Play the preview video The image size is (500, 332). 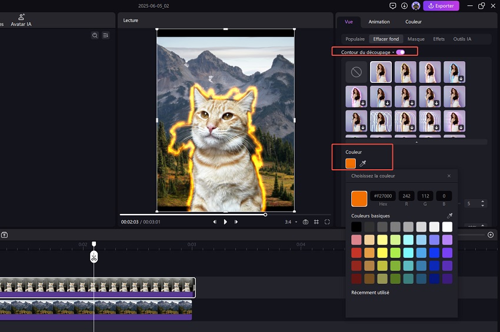click(225, 222)
